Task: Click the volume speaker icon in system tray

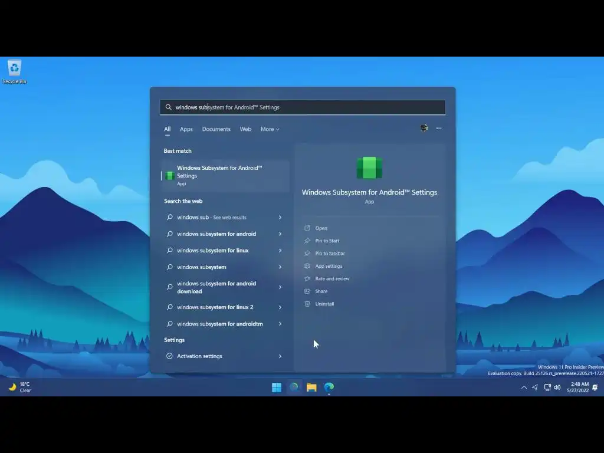Action: pos(557,387)
